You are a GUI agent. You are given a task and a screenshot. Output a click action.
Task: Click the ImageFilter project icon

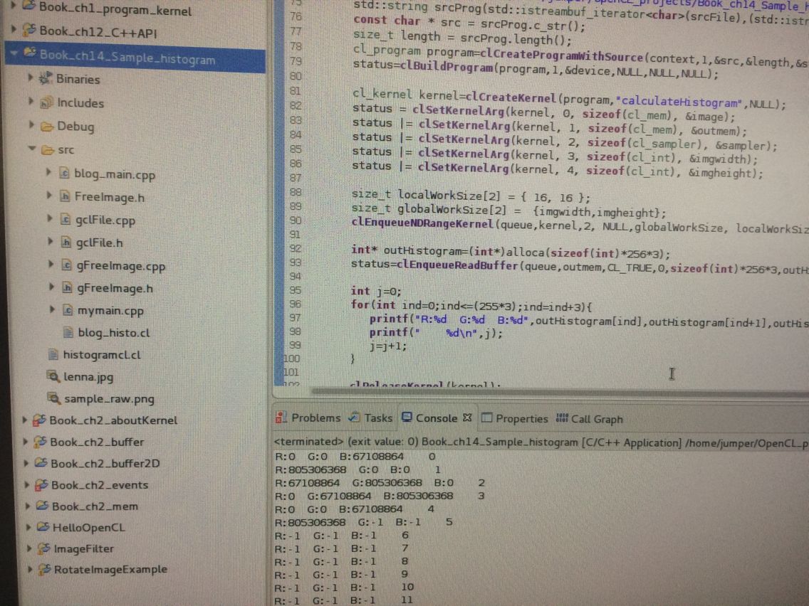(x=44, y=548)
